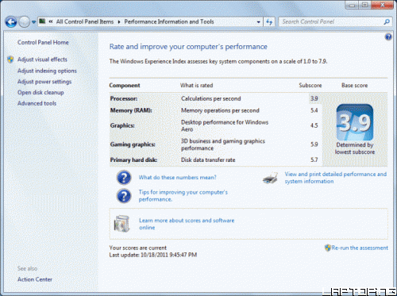The image size is (397, 296).
Task: Open Action Center link
Action: click(35, 279)
